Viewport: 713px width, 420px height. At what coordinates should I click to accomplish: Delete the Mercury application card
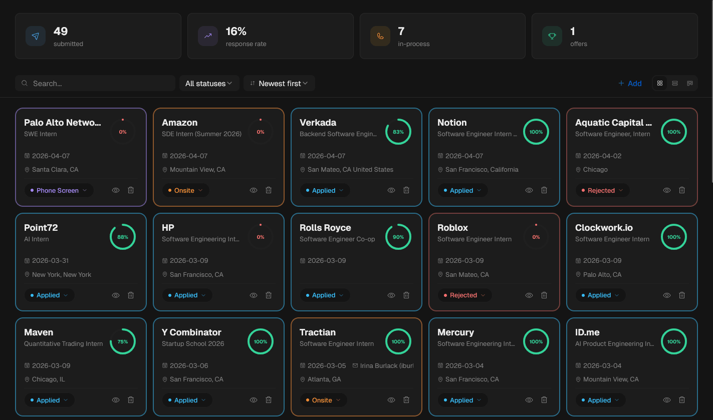[x=544, y=400]
